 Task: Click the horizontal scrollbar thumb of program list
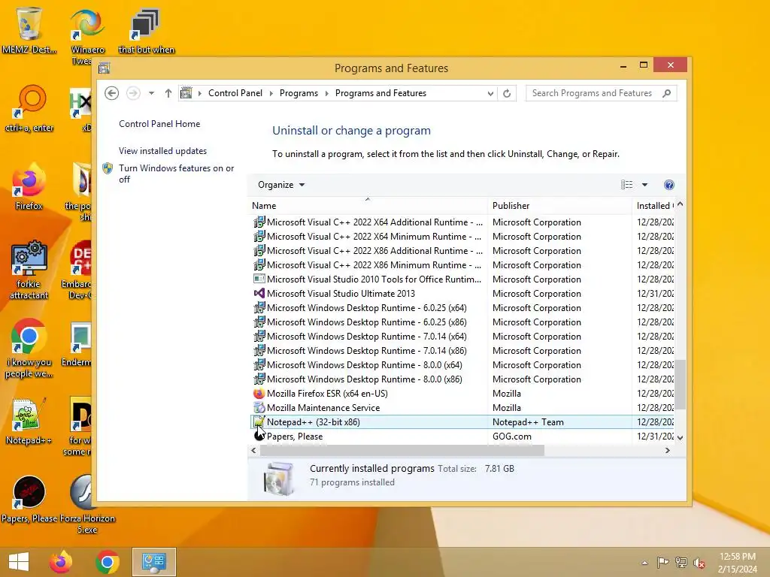[x=402, y=450]
